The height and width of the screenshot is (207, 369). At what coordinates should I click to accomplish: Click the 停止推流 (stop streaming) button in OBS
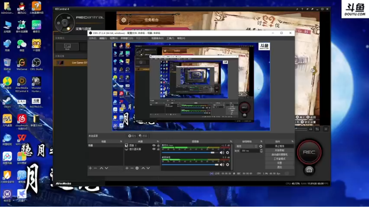280,146
